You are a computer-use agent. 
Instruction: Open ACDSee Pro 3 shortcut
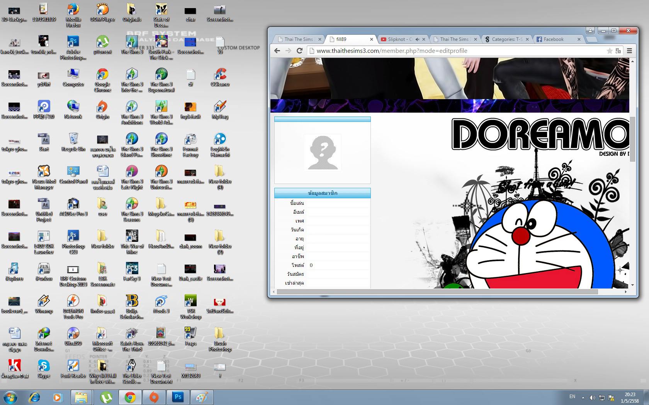pyautogui.click(x=73, y=207)
